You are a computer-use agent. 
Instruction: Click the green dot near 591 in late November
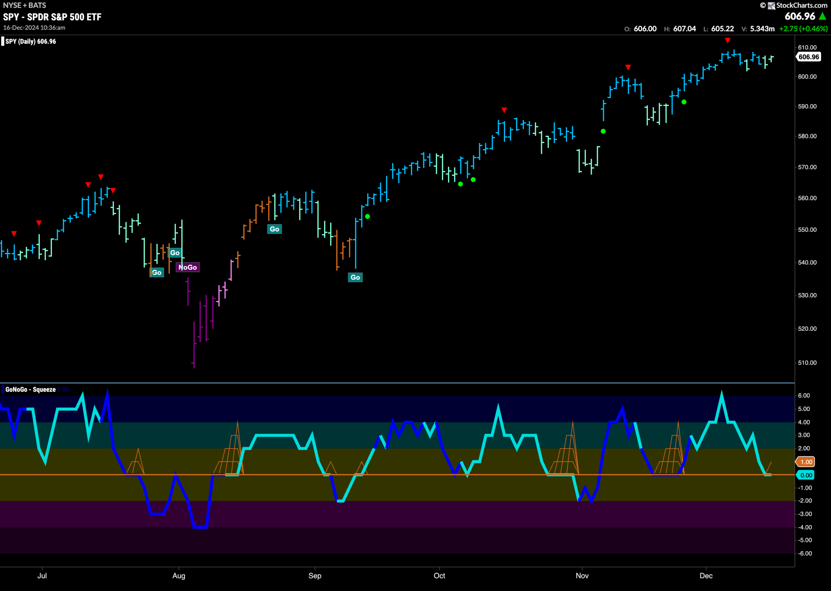tap(684, 102)
